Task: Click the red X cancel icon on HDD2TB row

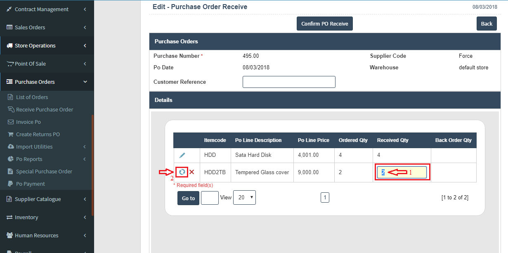Action: tap(192, 172)
